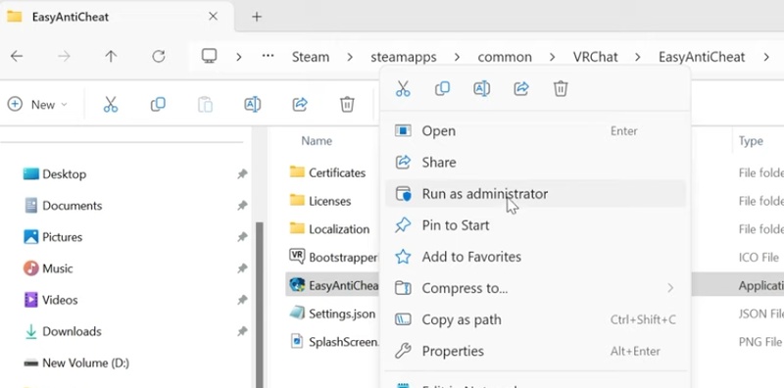
Task: Sort files by Type column
Action: pyautogui.click(x=751, y=141)
